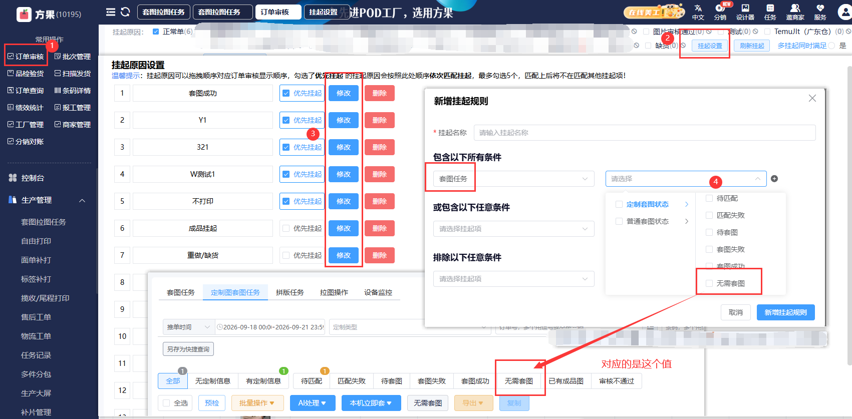852x419 pixels.
Task: Open the 或包含以下任意条件 dropdown
Action: point(514,229)
